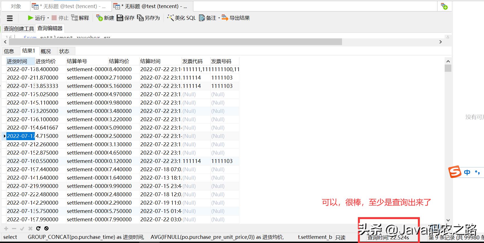484x243 pixels.
Task: Open the hamburger menu icon
Action: tap(10, 18)
